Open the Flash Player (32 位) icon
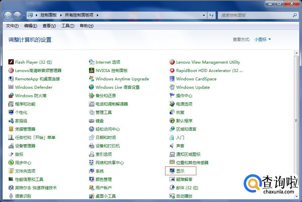This screenshot has height=202, width=302. tap(11, 62)
